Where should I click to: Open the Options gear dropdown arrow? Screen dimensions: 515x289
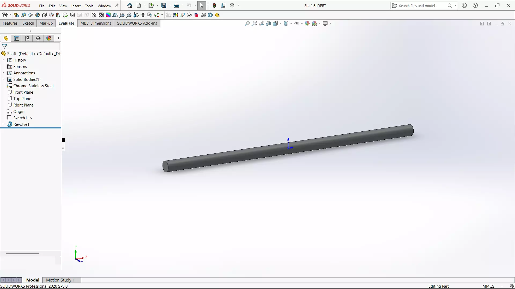pos(238,5)
